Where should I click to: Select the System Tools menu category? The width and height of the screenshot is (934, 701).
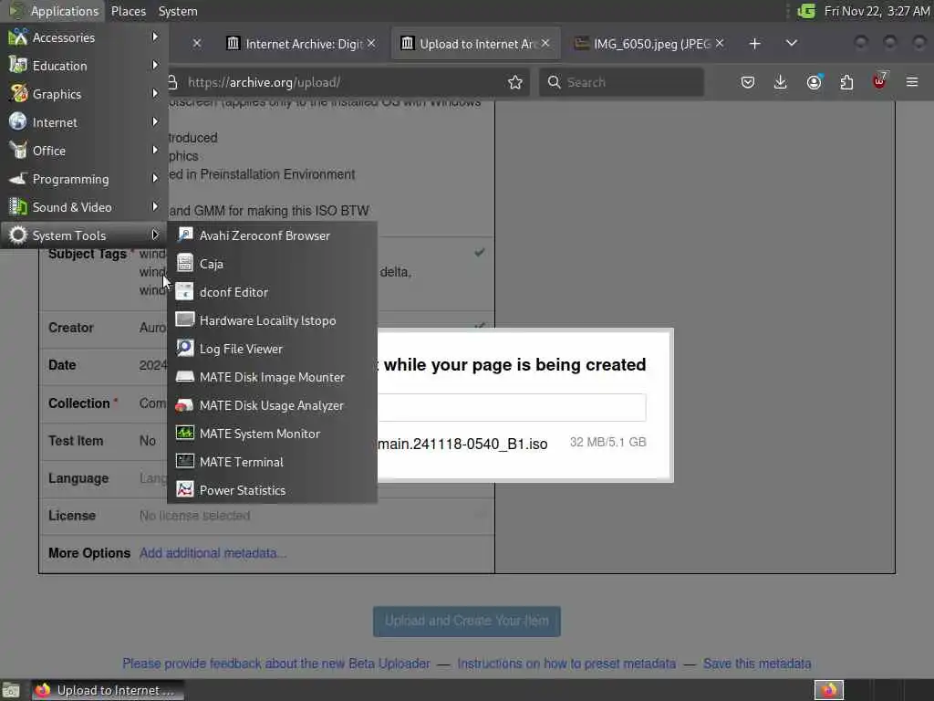click(x=84, y=235)
